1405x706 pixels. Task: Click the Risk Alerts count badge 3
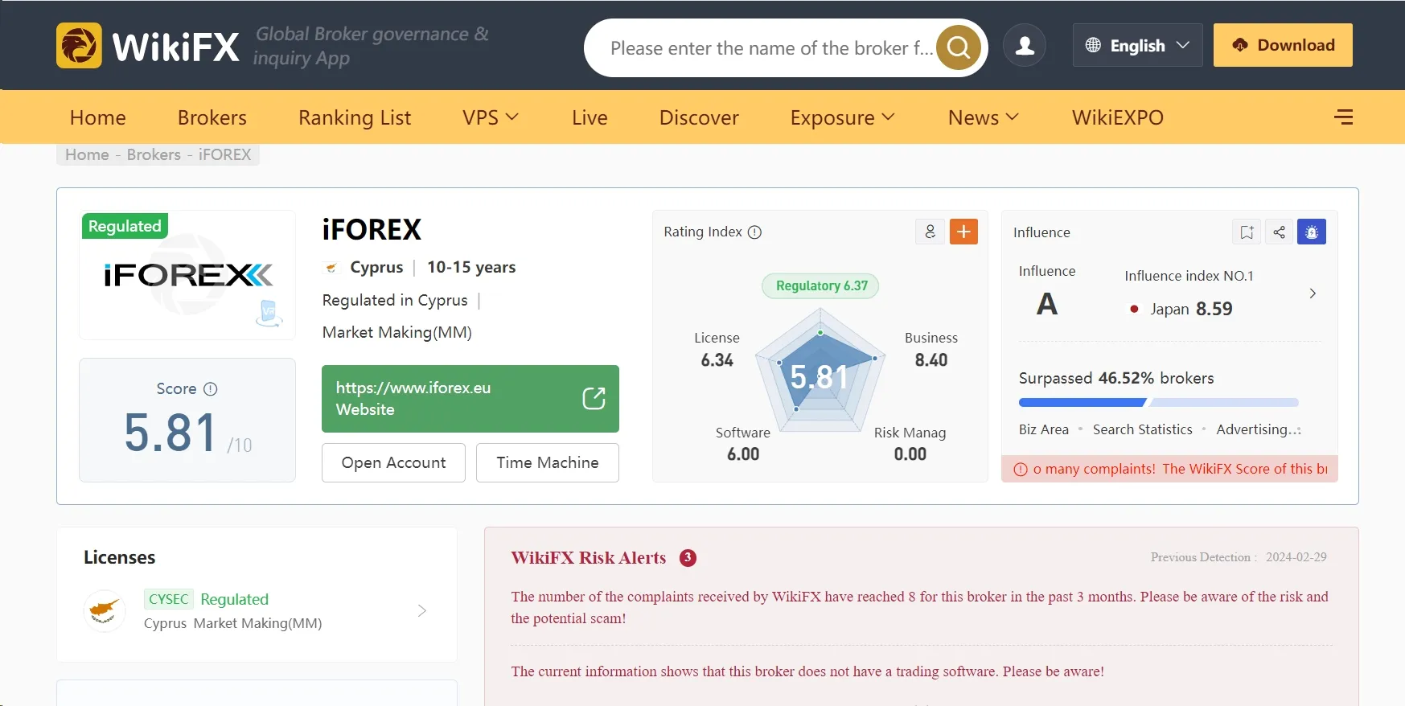click(x=688, y=558)
